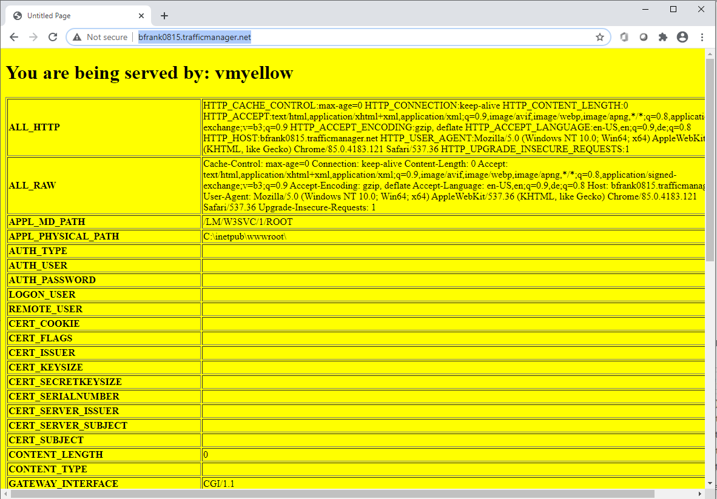Click the address bar URL text

pos(195,38)
